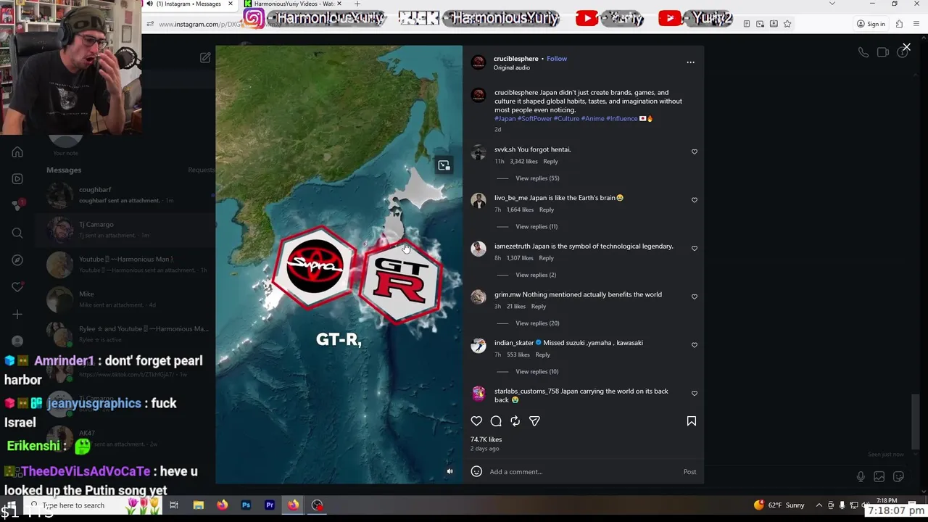Open Notifications heart icon in sidebar

coord(17,287)
